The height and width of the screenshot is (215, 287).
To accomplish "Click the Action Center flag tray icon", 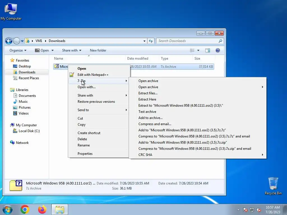I will point(245,210).
